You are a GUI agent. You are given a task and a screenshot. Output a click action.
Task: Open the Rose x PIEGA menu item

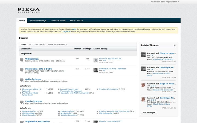(76, 20)
